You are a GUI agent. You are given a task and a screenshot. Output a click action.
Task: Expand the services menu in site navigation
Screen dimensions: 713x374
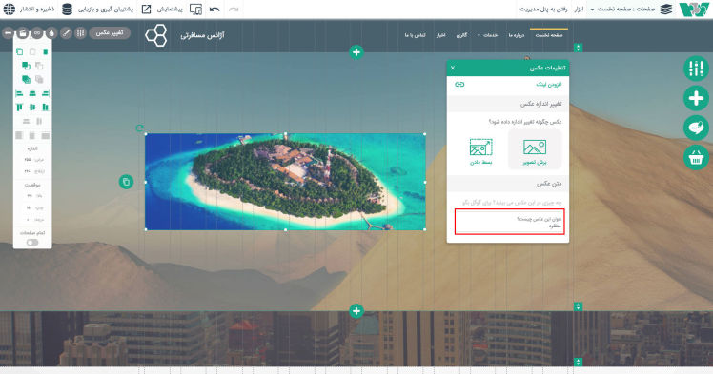pyautogui.click(x=487, y=35)
